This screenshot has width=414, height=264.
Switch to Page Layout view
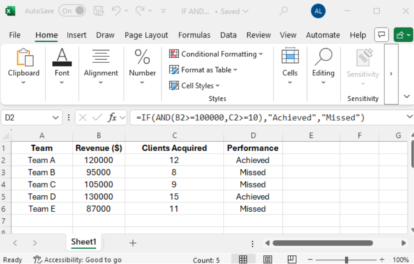point(267,259)
